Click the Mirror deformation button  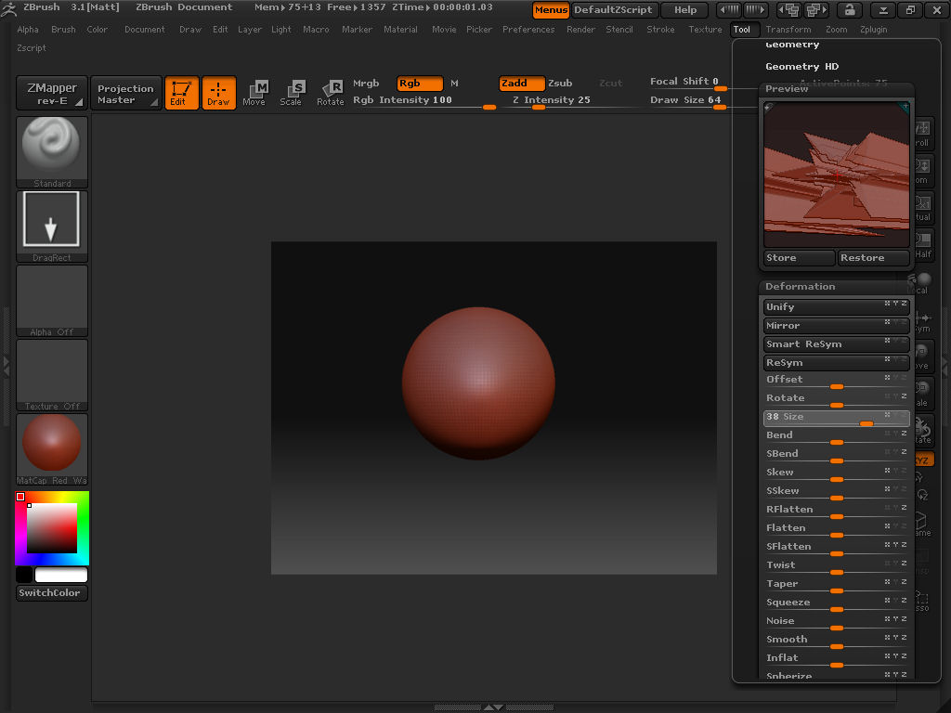(836, 326)
